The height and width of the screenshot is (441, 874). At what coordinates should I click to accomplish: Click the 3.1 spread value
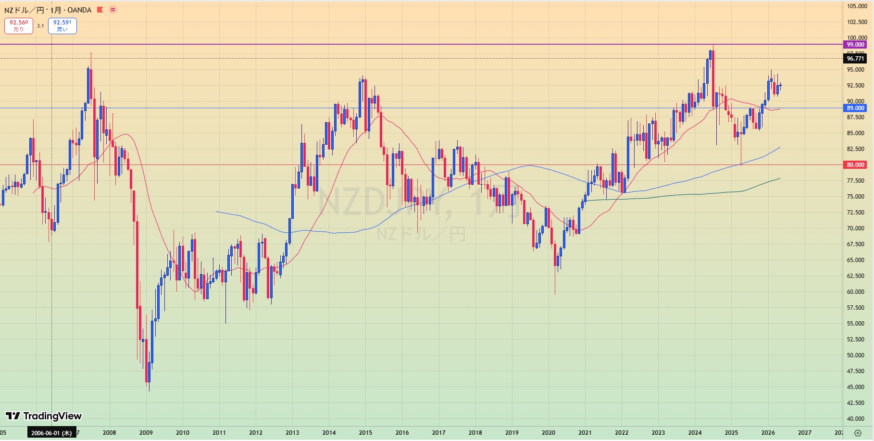[40, 26]
